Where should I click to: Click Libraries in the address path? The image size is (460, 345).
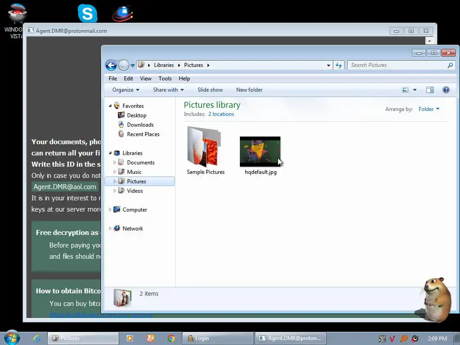click(164, 65)
